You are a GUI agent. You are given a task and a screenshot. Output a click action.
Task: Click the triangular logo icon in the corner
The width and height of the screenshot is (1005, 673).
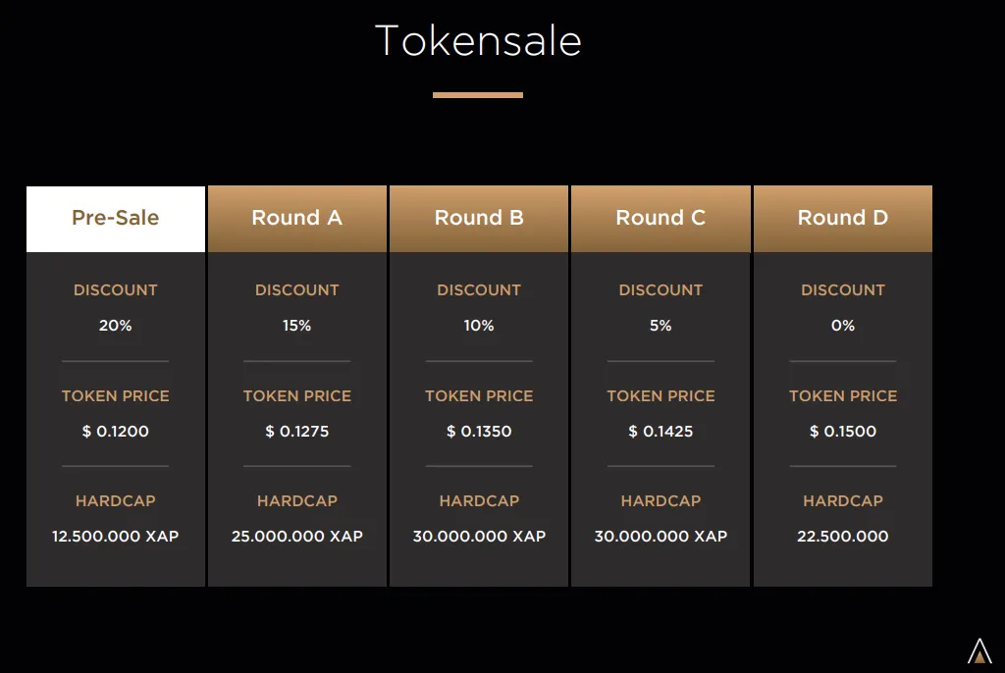979,650
